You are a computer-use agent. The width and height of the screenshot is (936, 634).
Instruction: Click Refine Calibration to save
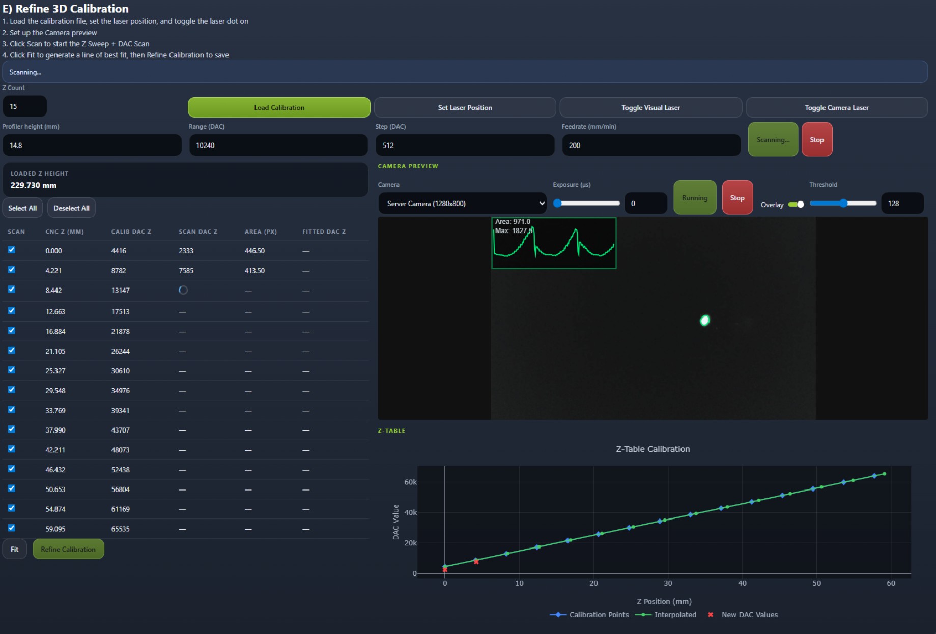coord(68,549)
